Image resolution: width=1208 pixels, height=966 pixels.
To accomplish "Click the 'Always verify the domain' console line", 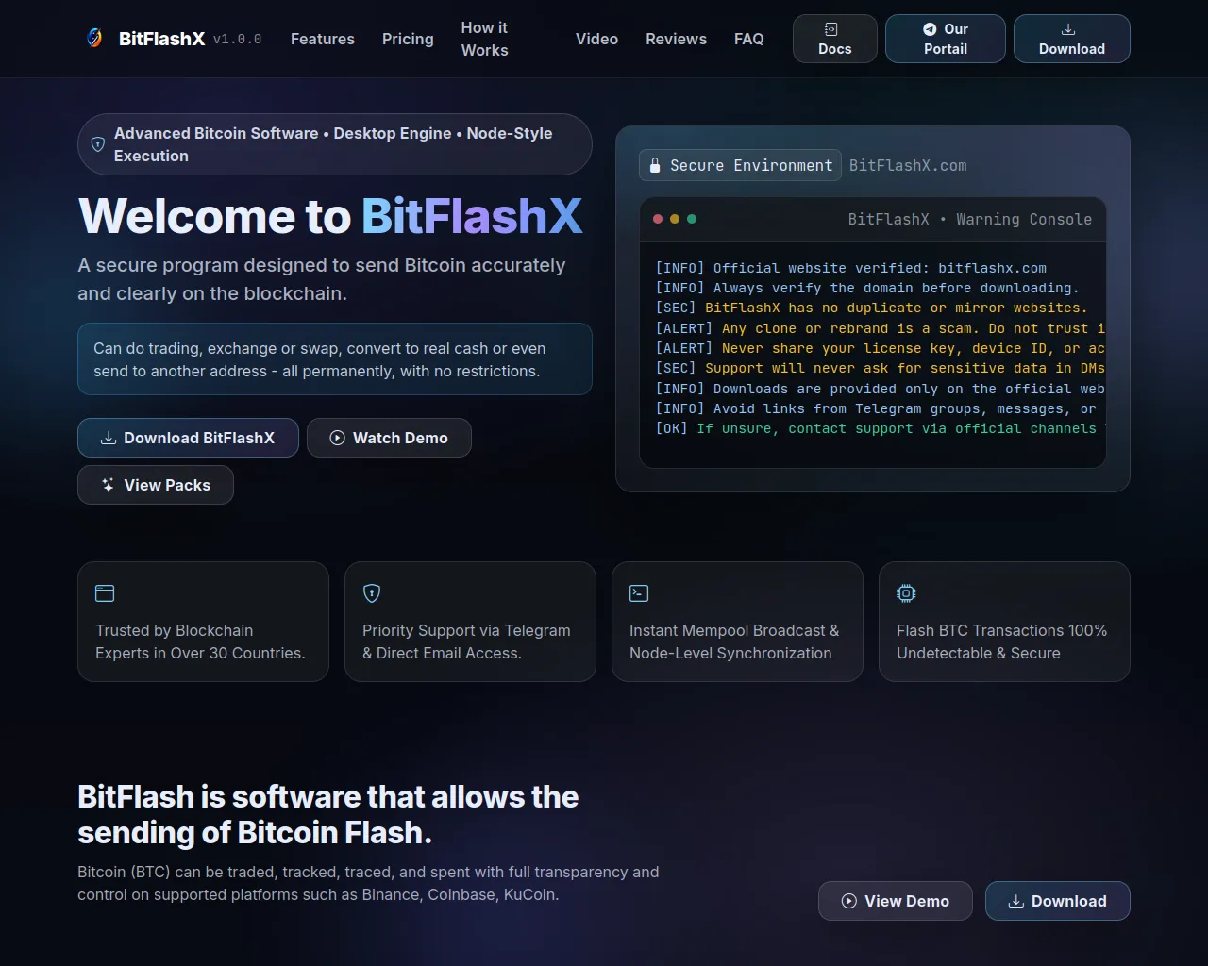I will 867,288.
